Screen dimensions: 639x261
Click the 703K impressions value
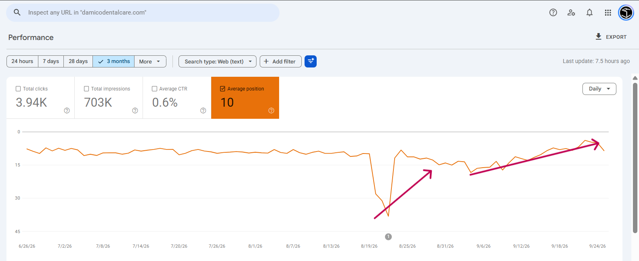click(98, 103)
